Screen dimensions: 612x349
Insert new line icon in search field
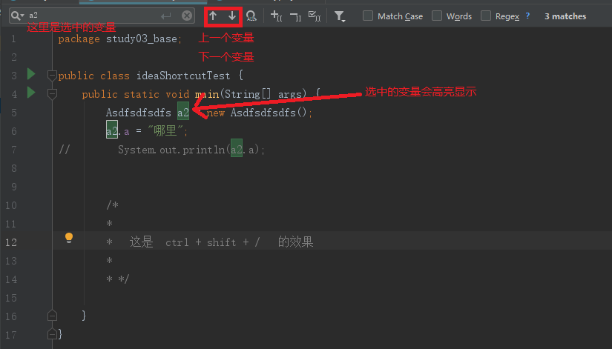point(166,16)
